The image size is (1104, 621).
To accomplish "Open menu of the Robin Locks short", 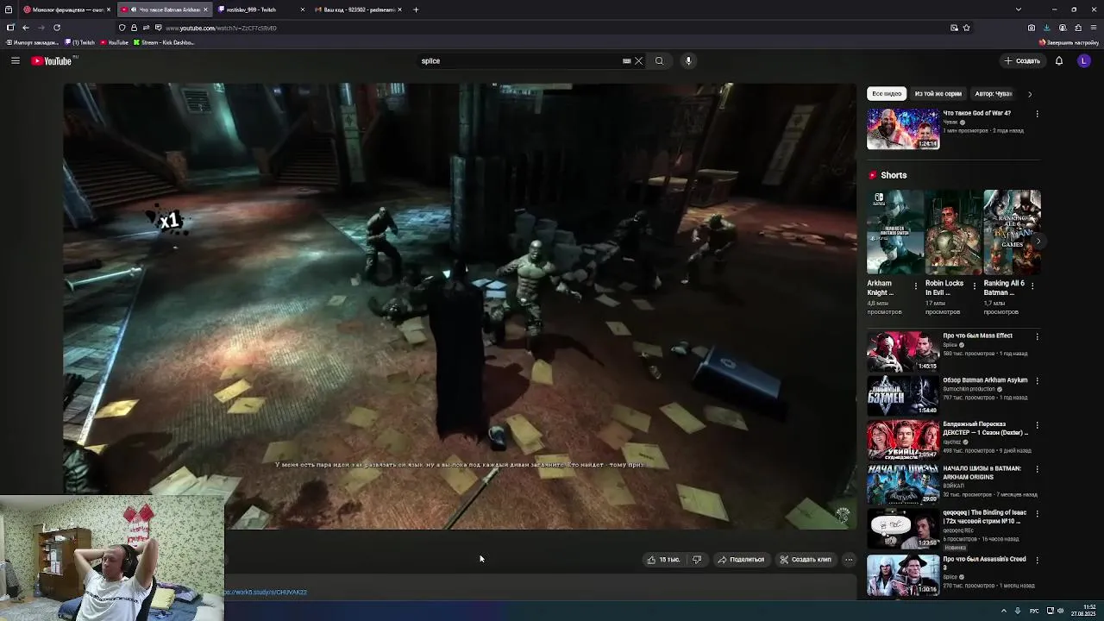I will coord(975,285).
